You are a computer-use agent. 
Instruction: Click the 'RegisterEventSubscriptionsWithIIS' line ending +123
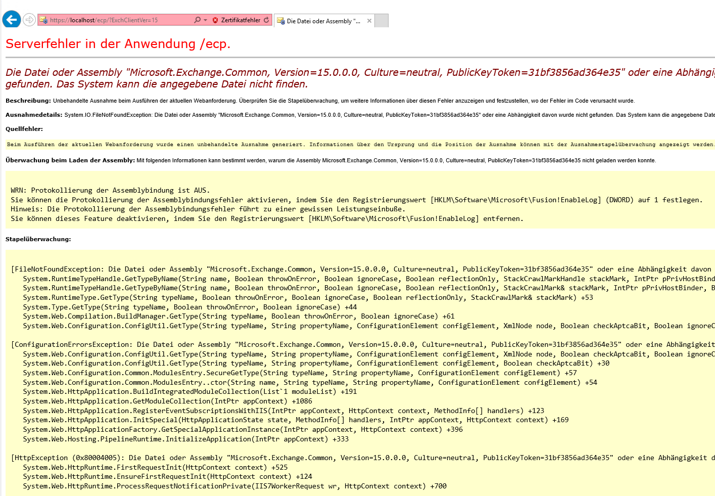tap(283, 411)
